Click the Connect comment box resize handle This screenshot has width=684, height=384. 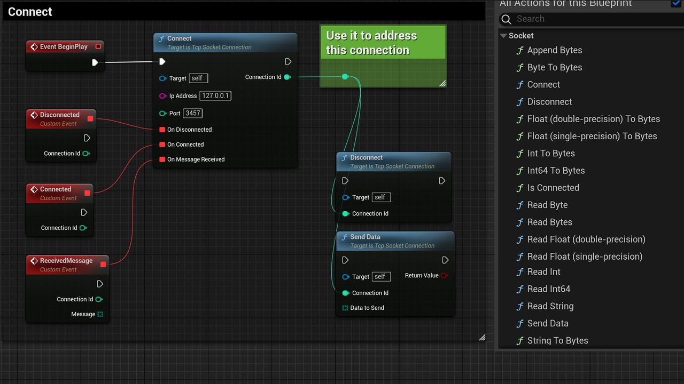click(x=482, y=337)
